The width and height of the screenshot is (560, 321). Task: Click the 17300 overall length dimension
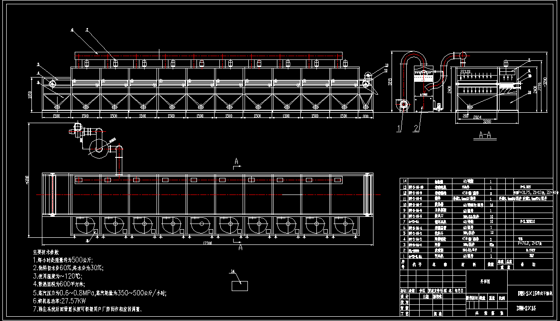coord(207,243)
